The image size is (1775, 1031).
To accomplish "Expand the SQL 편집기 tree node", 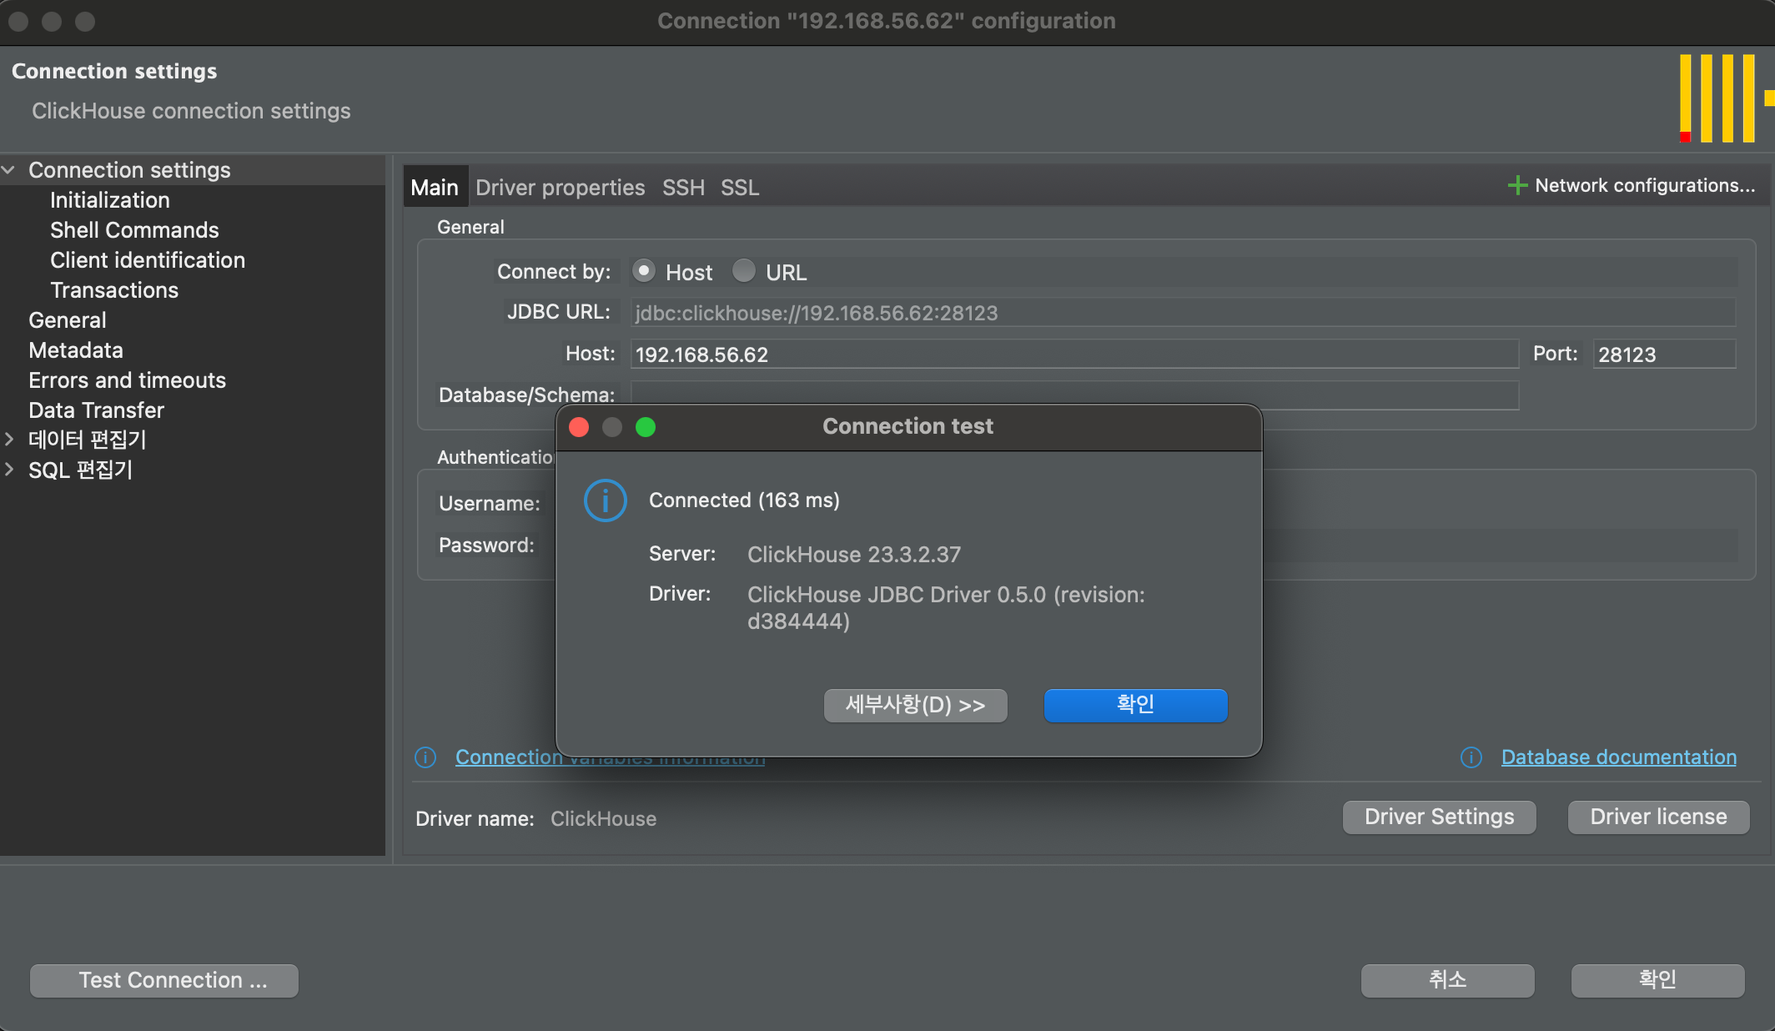I will 9,469.
